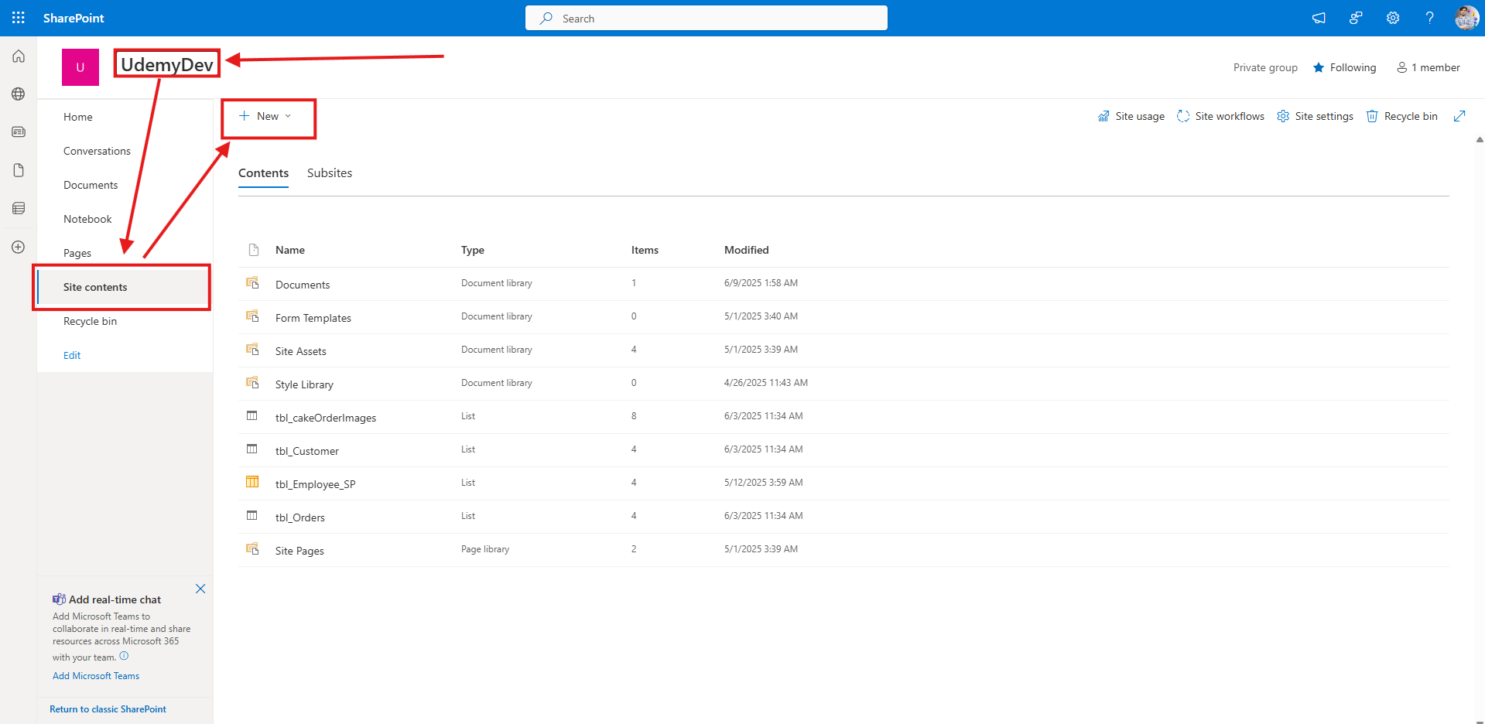Open My lists icon in app bar
The image size is (1485, 724).
[19, 208]
